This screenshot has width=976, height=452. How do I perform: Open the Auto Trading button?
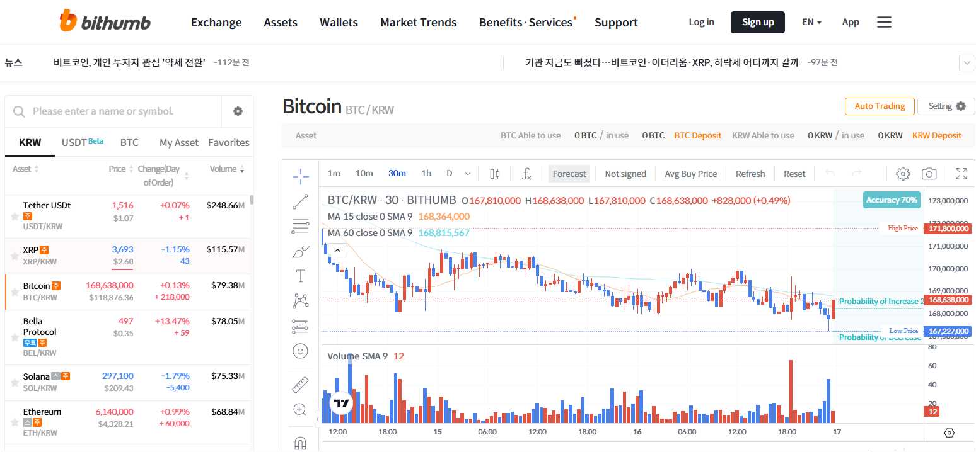[x=879, y=106]
